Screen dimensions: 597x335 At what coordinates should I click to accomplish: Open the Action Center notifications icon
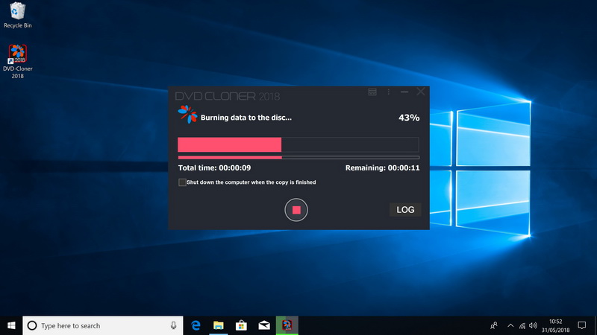[x=582, y=325]
